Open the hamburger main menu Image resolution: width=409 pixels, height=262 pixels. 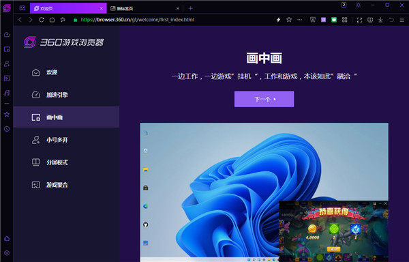point(402,20)
